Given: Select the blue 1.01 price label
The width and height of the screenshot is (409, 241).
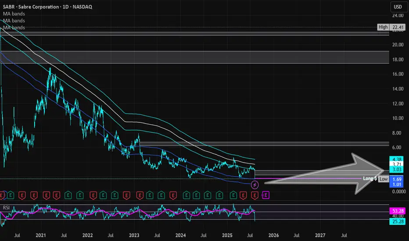Looking at the screenshot, I should click(397, 184).
